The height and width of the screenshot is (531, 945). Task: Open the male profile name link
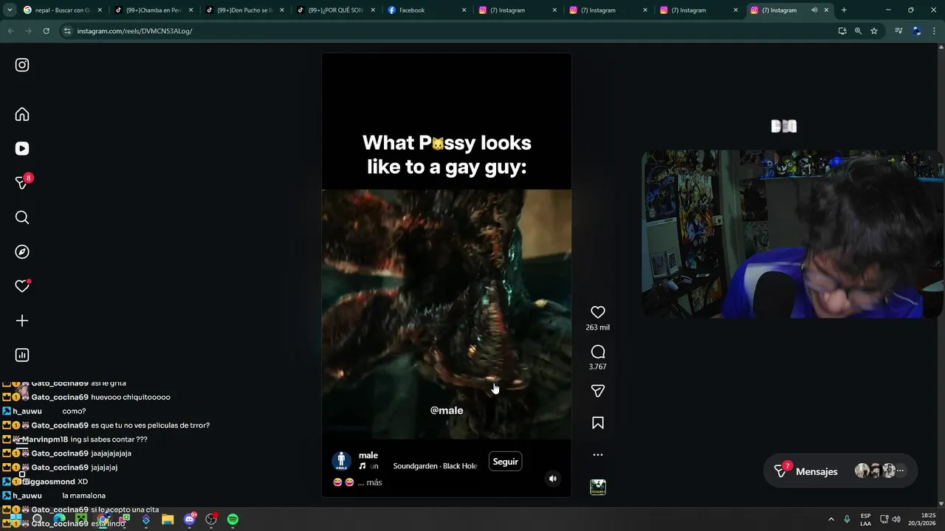coord(368,455)
